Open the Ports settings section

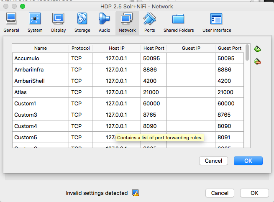[x=150, y=23]
